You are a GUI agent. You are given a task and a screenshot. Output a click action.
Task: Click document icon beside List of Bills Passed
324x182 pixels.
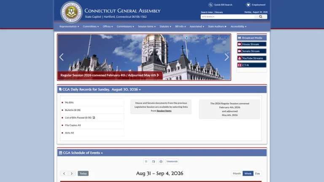pos(94,118)
